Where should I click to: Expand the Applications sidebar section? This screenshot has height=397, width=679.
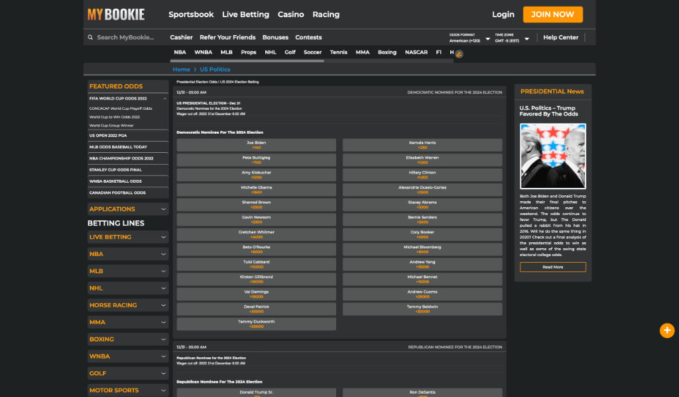(128, 209)
